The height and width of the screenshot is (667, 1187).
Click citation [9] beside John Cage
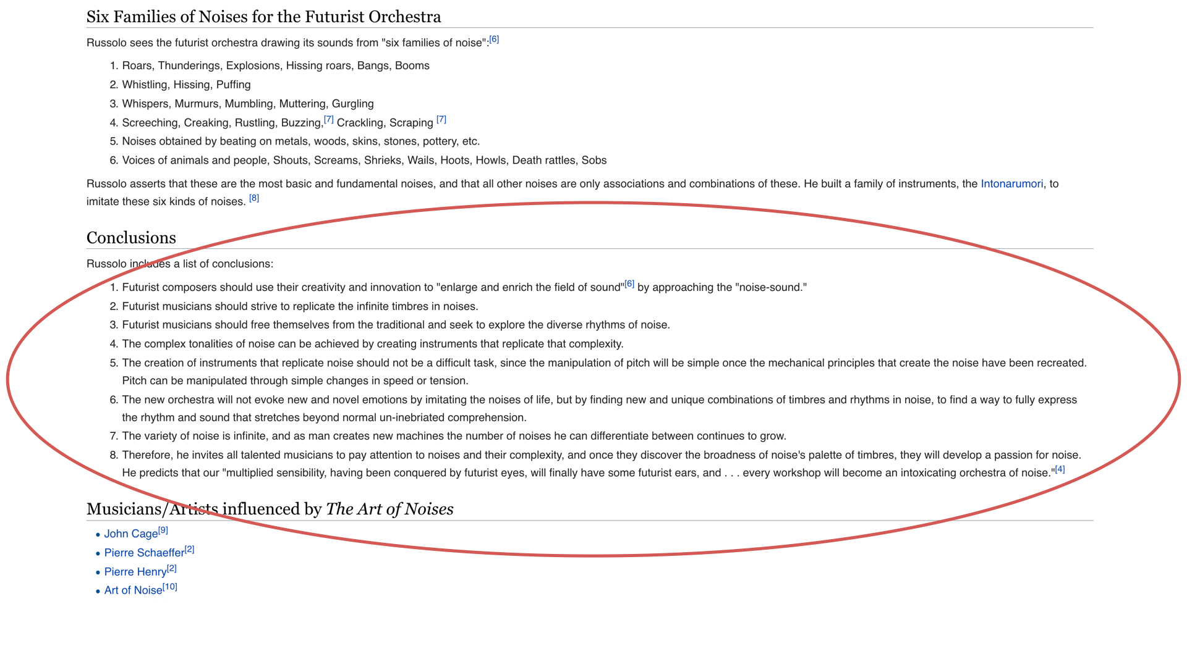click(x=163, y=531)
